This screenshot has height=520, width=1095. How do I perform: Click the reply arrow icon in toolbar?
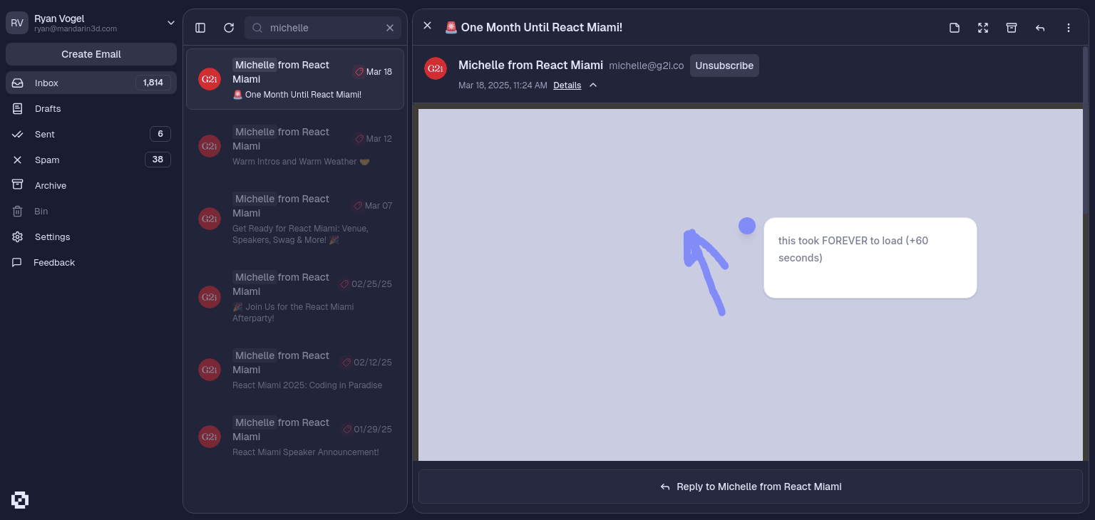point(1040,28)
